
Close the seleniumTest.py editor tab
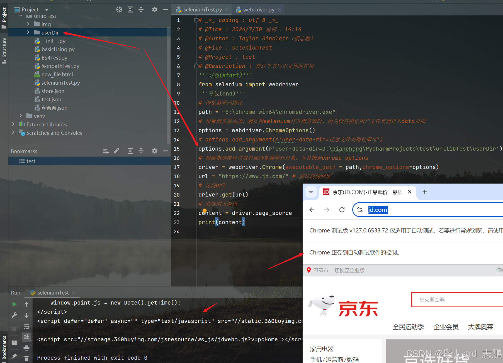[x=227, y=9]
